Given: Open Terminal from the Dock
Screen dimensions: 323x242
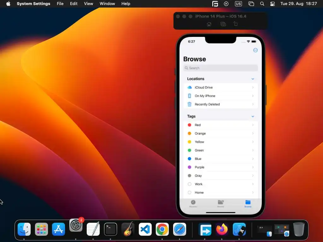Looking at the screenshot, I should [110, 229].
